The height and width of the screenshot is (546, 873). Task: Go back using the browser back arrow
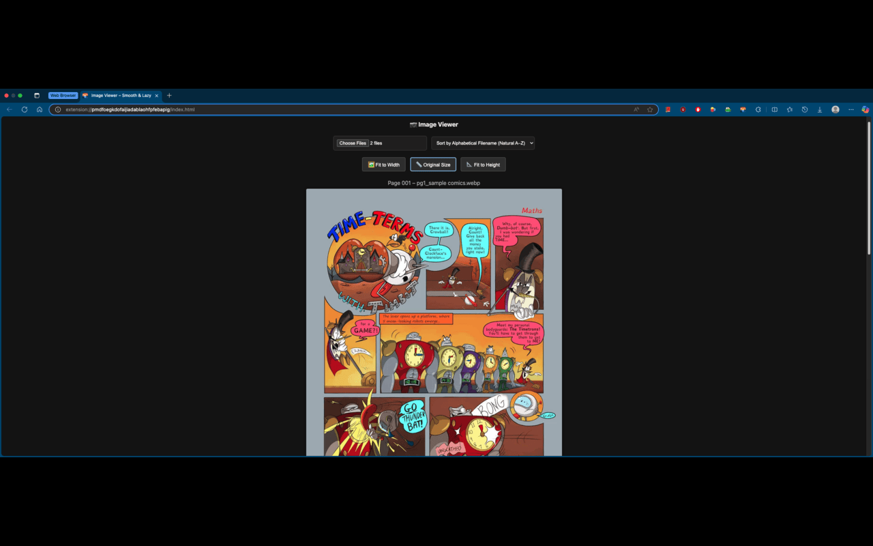click(x=10, y=109)
